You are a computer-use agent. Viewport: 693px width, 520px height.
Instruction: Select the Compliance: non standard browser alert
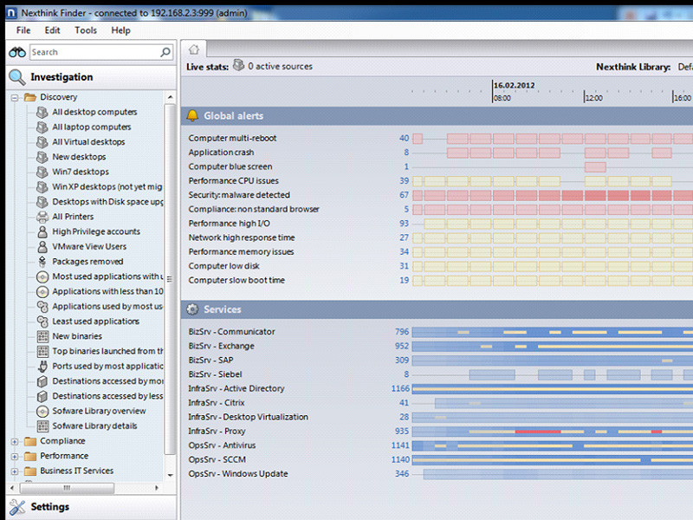coord(254,209)
